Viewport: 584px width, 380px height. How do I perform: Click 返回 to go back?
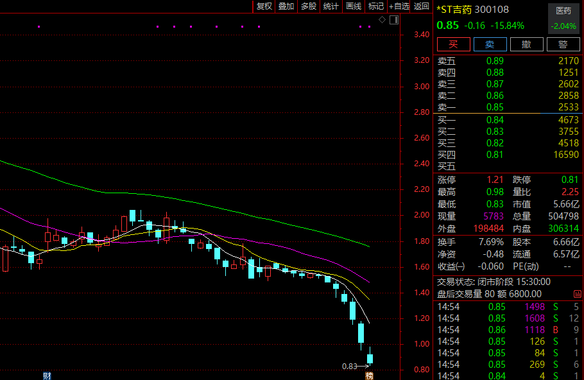421,6
